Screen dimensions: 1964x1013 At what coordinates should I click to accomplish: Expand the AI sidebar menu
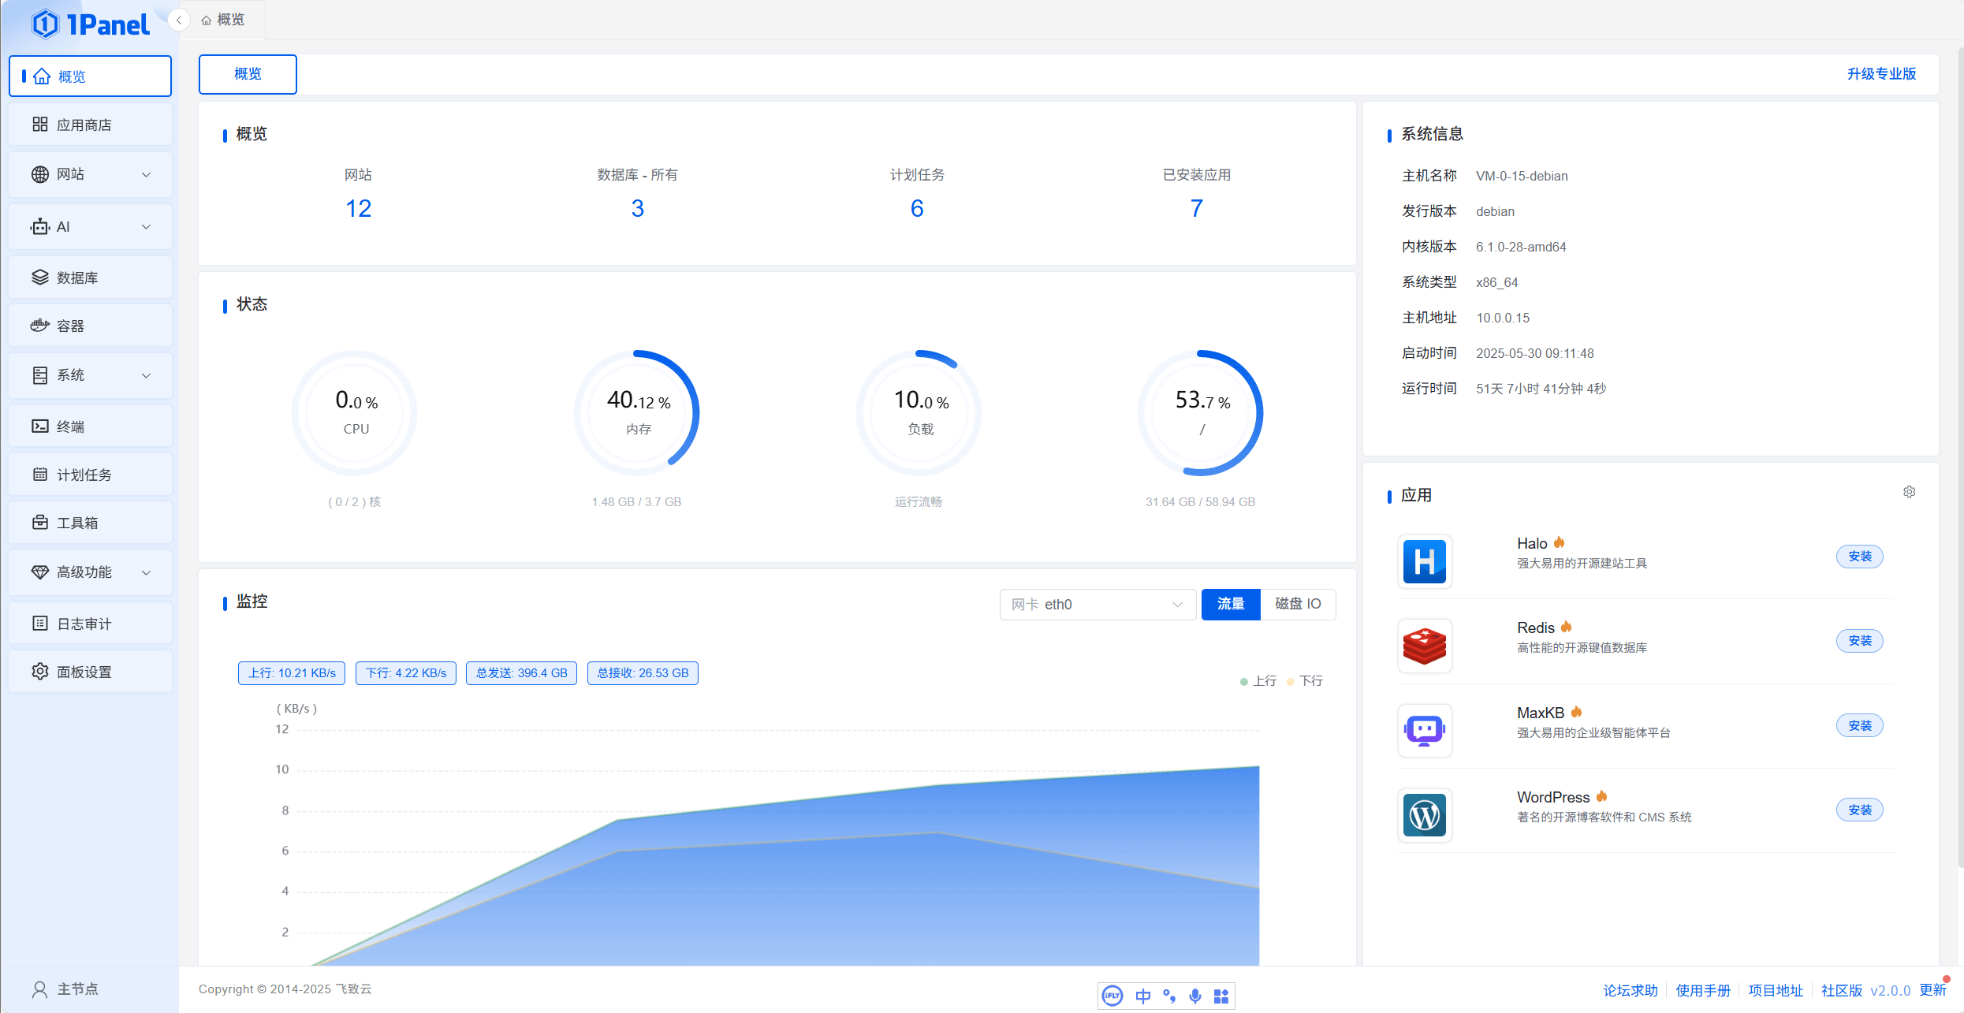90,227
